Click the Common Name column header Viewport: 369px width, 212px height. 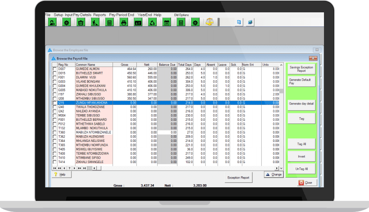(x=94, y=65)
